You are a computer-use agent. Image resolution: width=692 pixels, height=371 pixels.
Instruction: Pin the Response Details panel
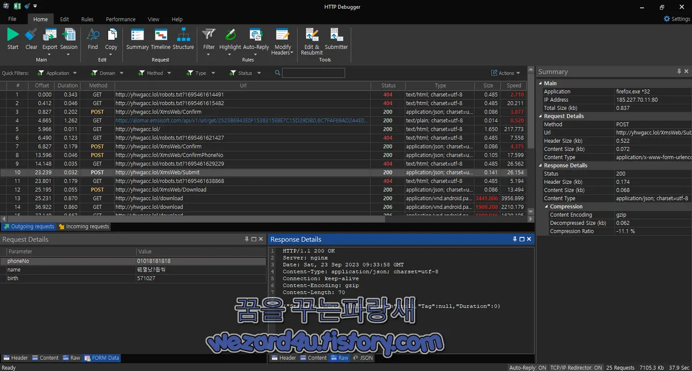(515, 239)
